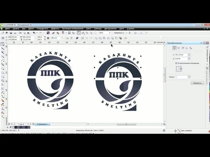Viewport: 210px width, 157px height.
Task: Click the Import icon in standard toolbar
Action: 54,33
